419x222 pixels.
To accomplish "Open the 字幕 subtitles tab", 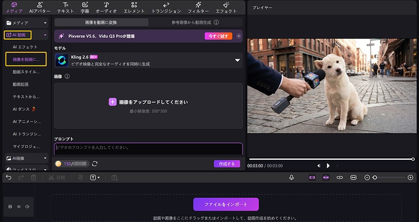I will tap(85, 8).
